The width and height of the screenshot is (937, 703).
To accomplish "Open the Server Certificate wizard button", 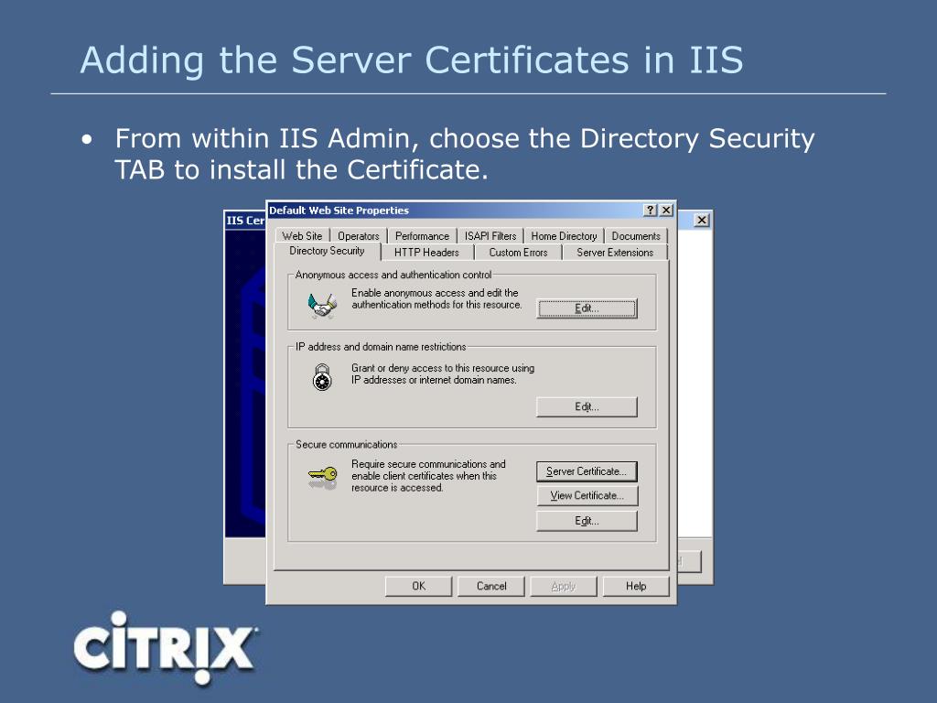I will pos(587,471).
